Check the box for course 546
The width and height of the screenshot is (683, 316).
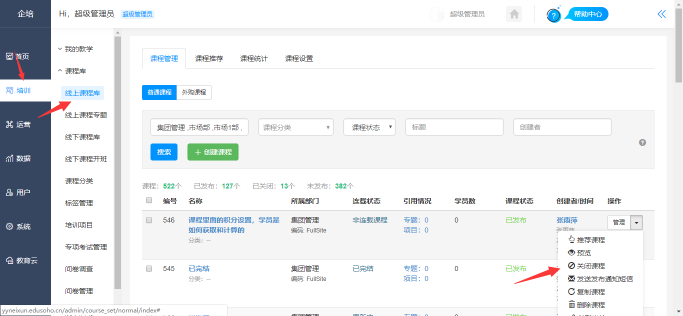[x=148, y=220]
